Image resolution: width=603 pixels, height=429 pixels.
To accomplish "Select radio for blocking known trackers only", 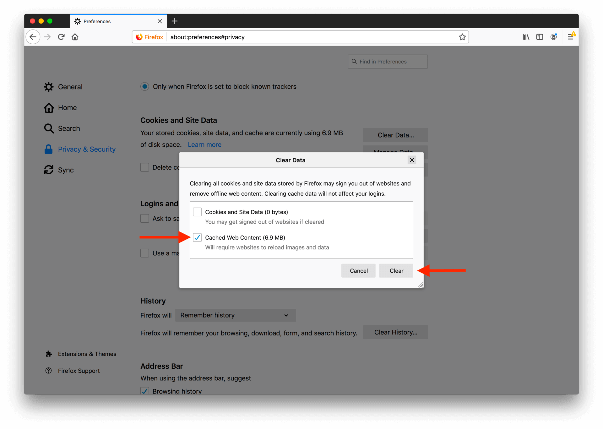I will 145,86.
